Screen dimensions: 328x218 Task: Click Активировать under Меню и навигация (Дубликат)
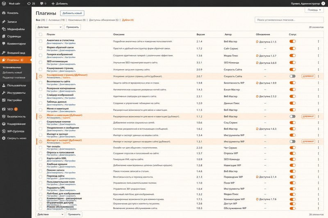(54, 118)
